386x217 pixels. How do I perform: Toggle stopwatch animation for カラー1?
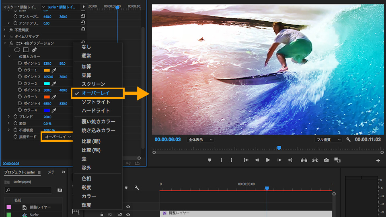[20, 70]
